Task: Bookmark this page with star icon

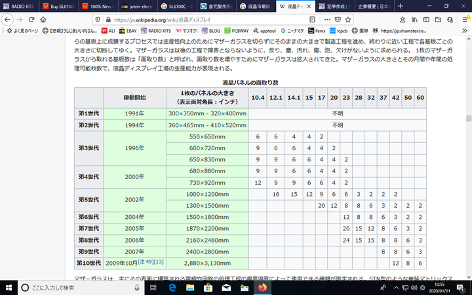Action: (x=348, y=20)
